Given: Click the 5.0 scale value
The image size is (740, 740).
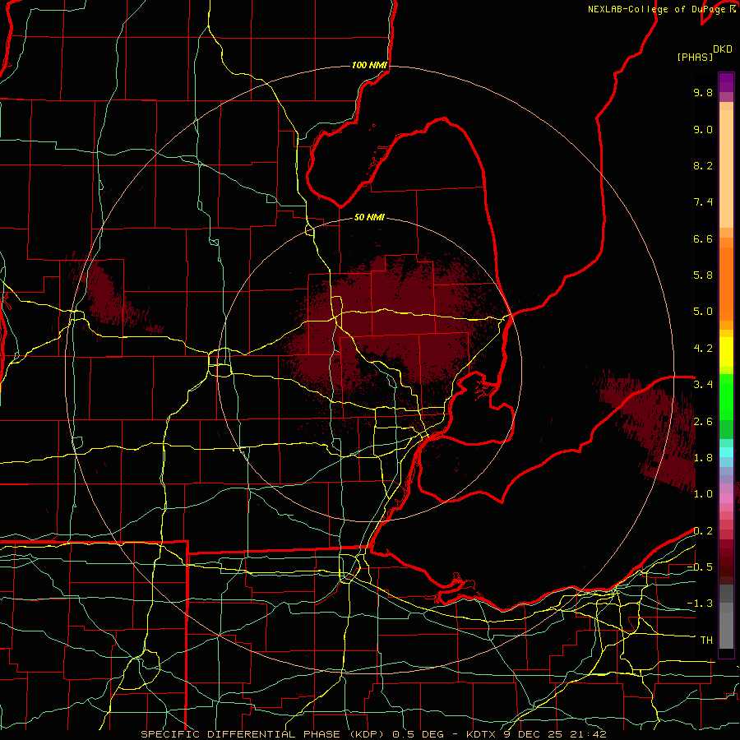Looking at the screenshot, I should [x=703, y=312].
